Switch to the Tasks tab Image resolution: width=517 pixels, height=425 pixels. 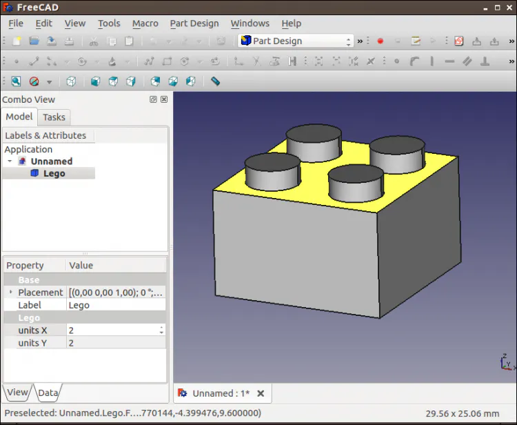pyautogui.click(x=54, y=117)
